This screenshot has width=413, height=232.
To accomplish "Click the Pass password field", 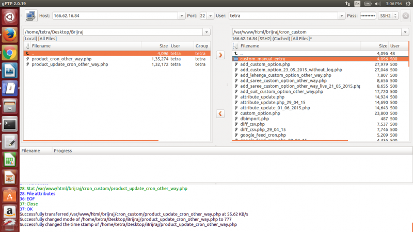I will [x=368, y=16].
